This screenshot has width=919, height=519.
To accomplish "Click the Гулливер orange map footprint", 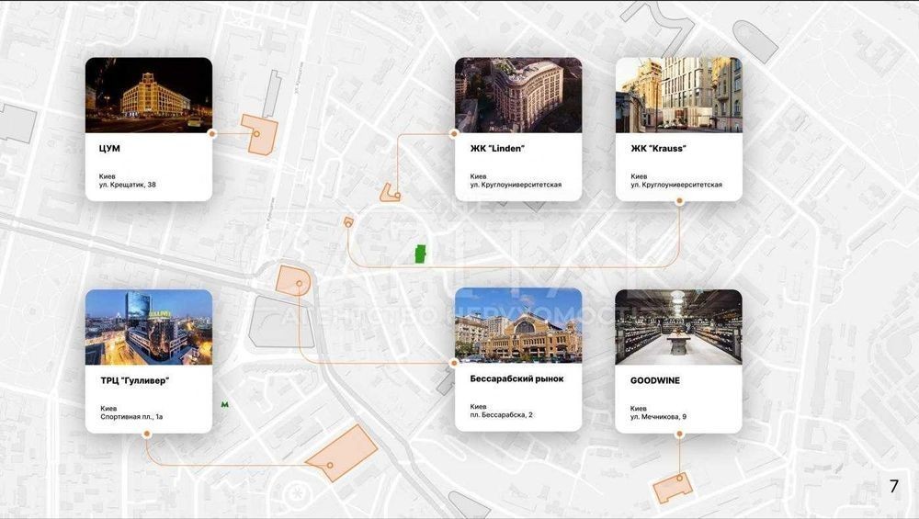I will coord(342,454).
